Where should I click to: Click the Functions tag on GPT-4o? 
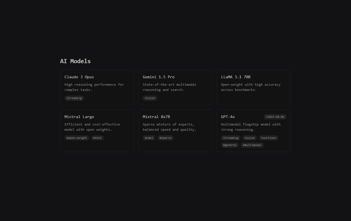[x=268, y=138]
